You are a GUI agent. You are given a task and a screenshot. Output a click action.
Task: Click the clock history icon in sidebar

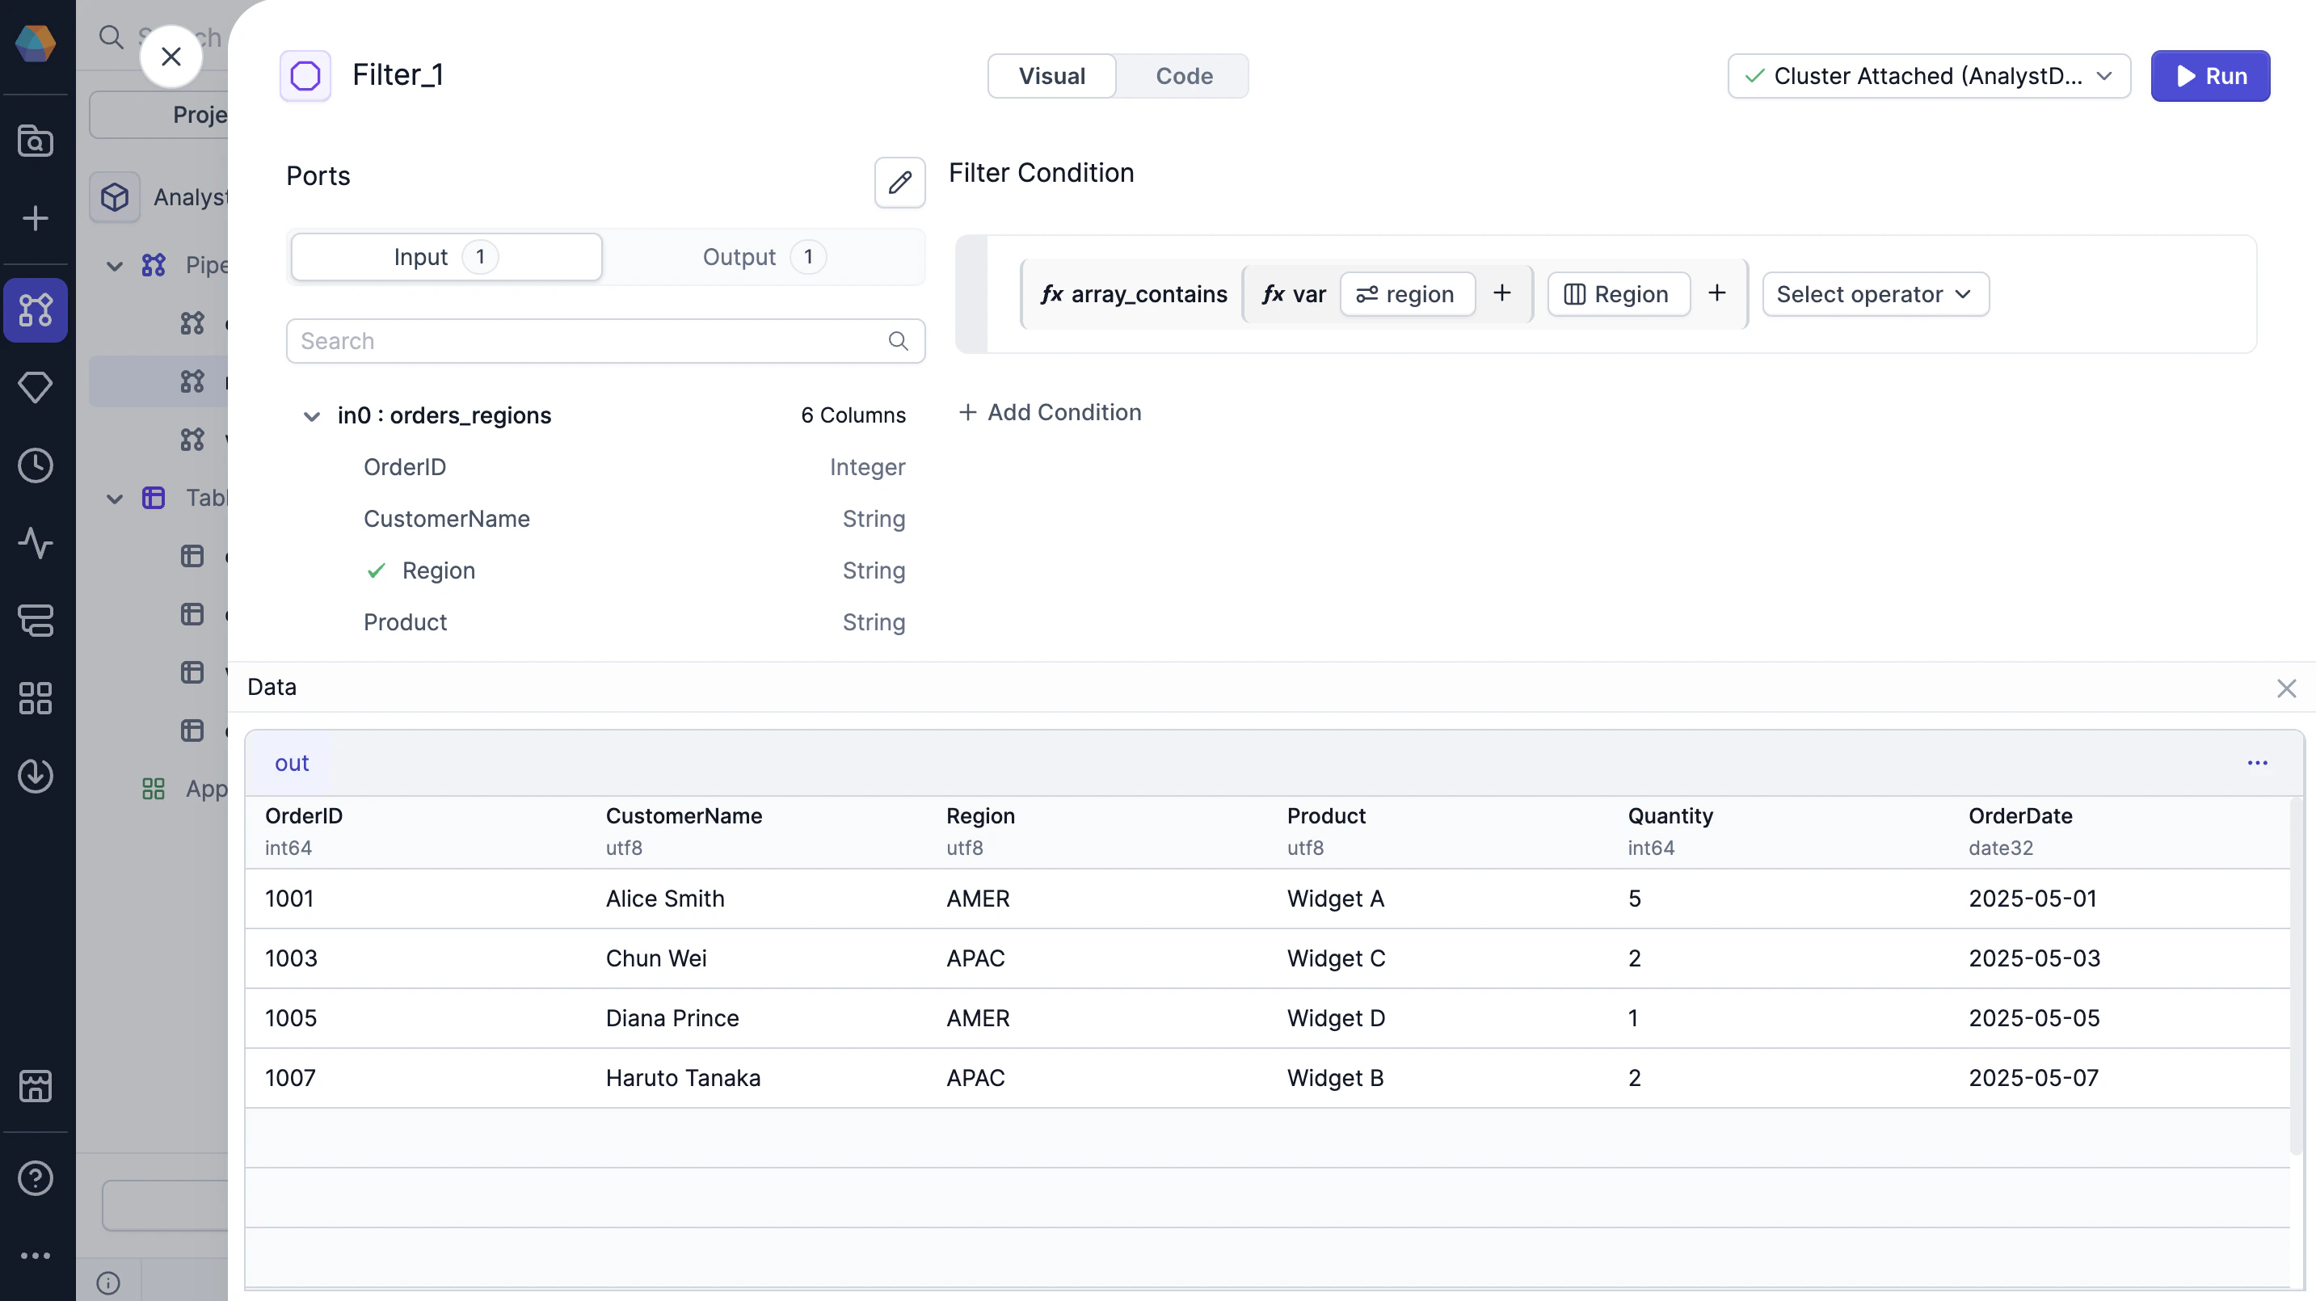click(x=35, y=465)
